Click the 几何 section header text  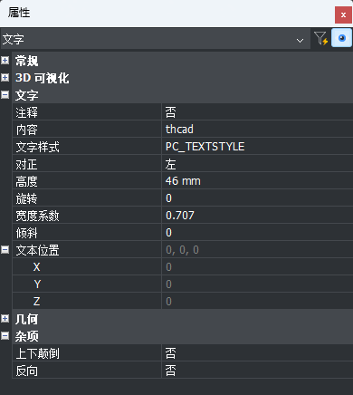click(27, 319)
